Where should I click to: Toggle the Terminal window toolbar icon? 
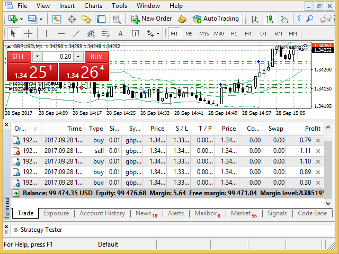pyautogui.click(x=101, y=19)
